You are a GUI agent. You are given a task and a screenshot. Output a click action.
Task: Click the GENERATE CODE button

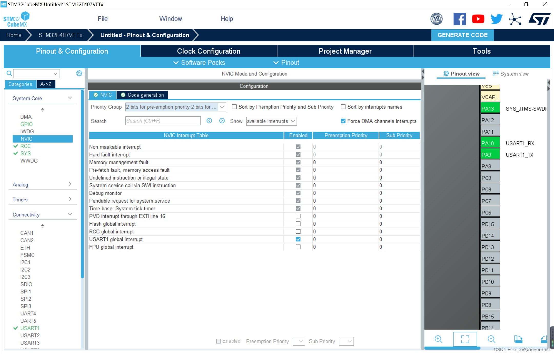pyautogui.click(x=462, y=35)
